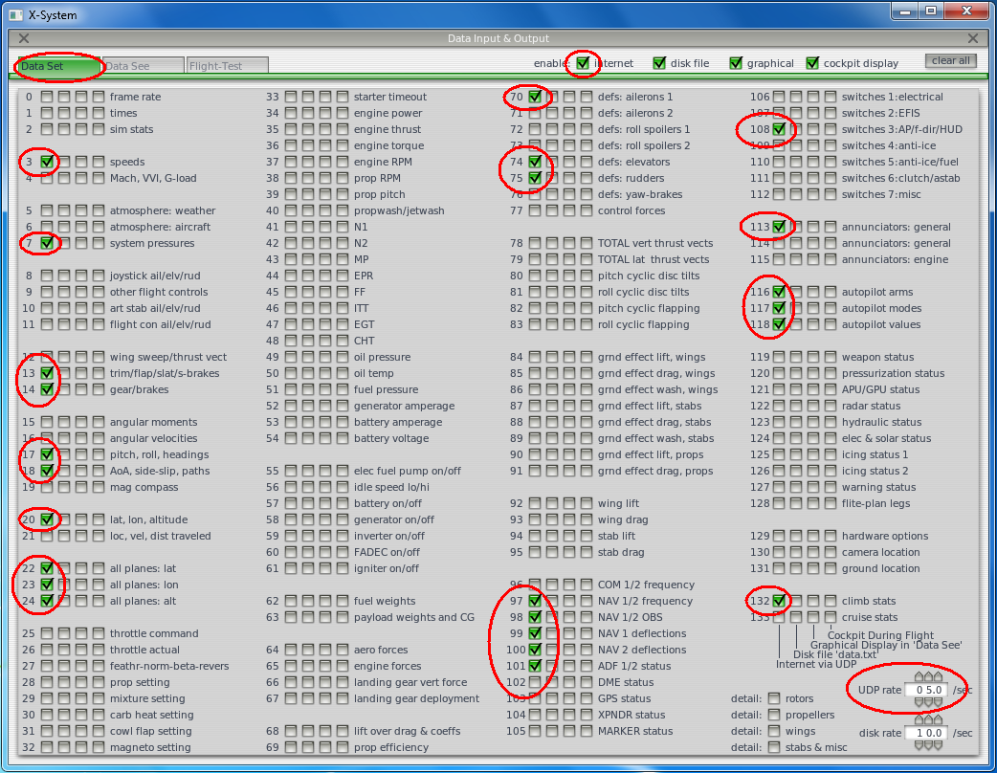
Task: Toggle the disk file enable checkbox
Action: (659, 63)
